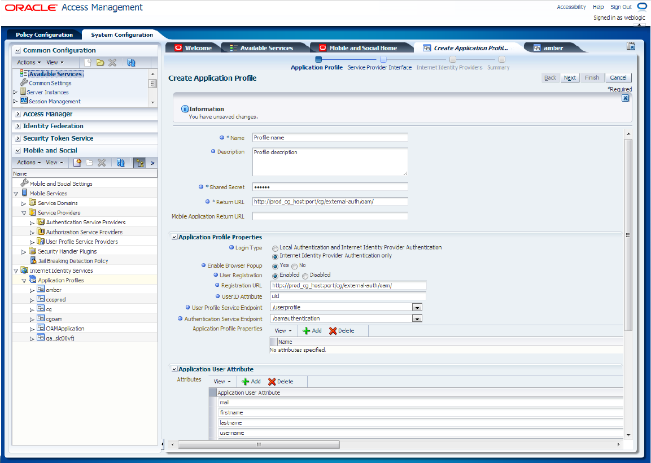
Task: Click the vertical scrollbar thumb of the form
Action: (x=628, y=235)
